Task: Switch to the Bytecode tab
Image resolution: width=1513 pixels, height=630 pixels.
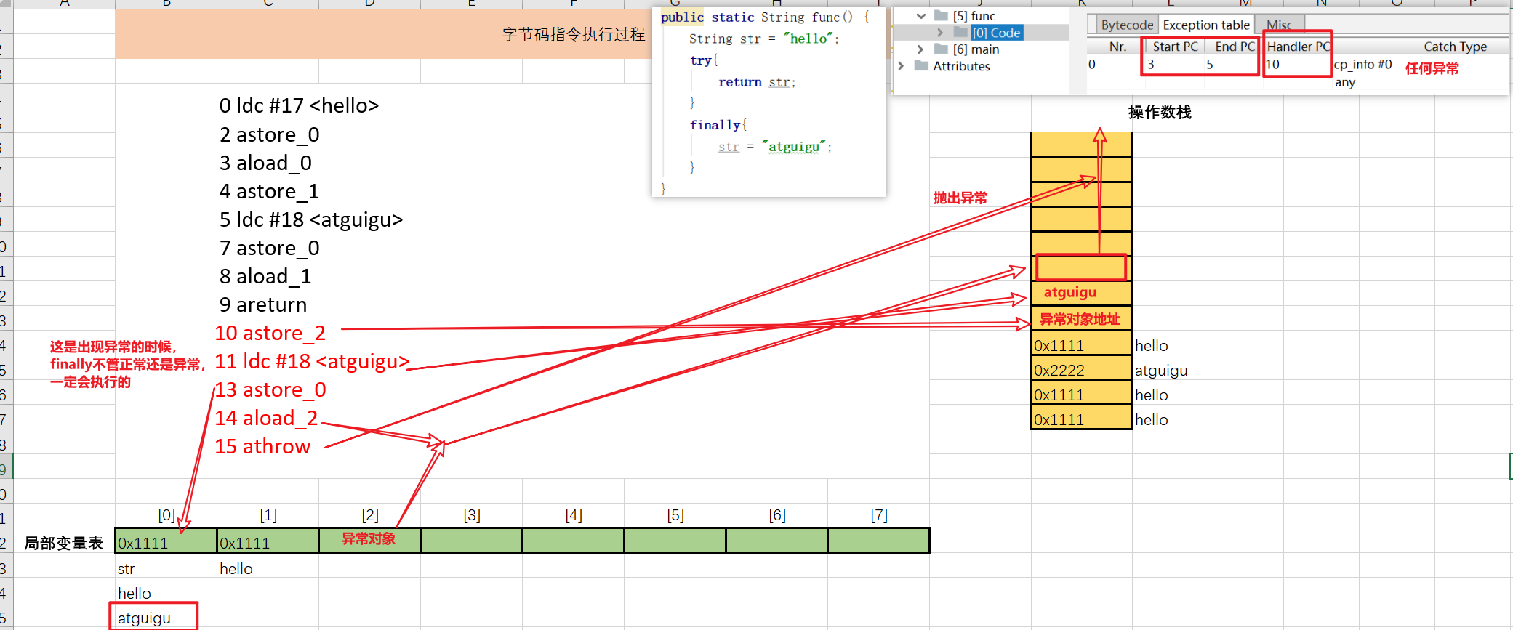Action: (x=1126, y=25)
